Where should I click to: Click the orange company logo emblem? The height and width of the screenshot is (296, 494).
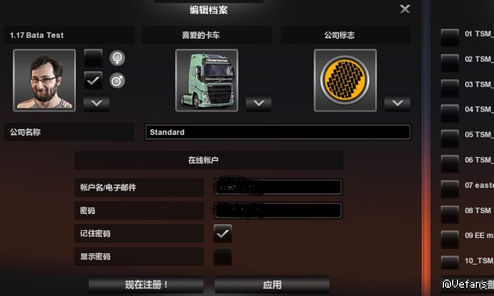[x=345, y=80]
